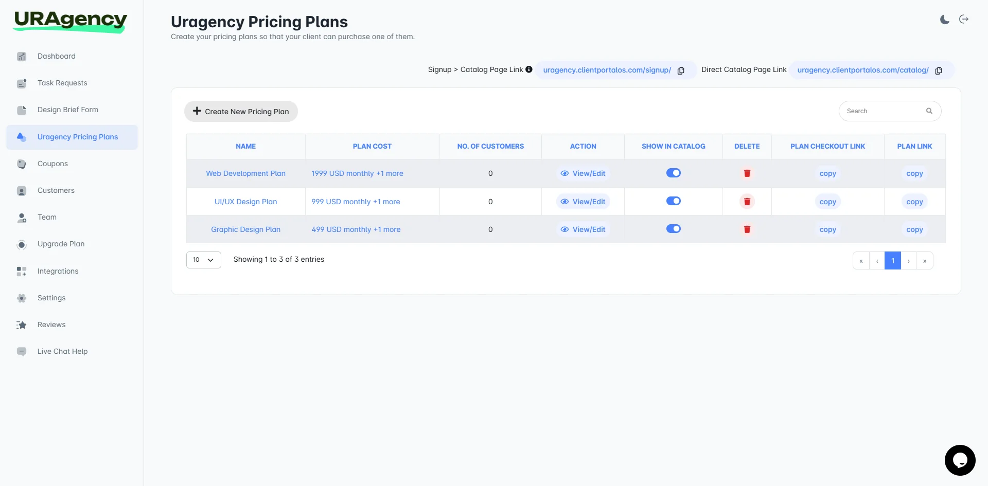
Task: Toggle Show in Catalog for UI/UX Design Plan
Action: coord(673,201)
